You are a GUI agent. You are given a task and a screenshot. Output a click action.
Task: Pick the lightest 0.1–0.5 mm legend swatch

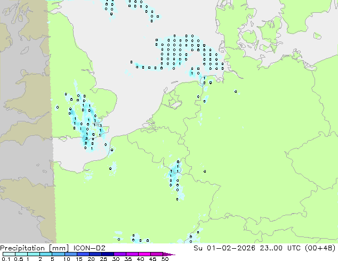coord(9,254)
